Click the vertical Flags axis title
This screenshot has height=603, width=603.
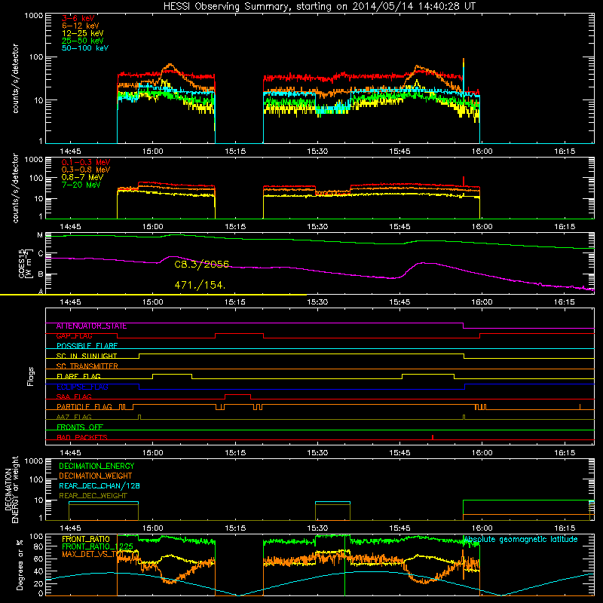tap(31, 376)
